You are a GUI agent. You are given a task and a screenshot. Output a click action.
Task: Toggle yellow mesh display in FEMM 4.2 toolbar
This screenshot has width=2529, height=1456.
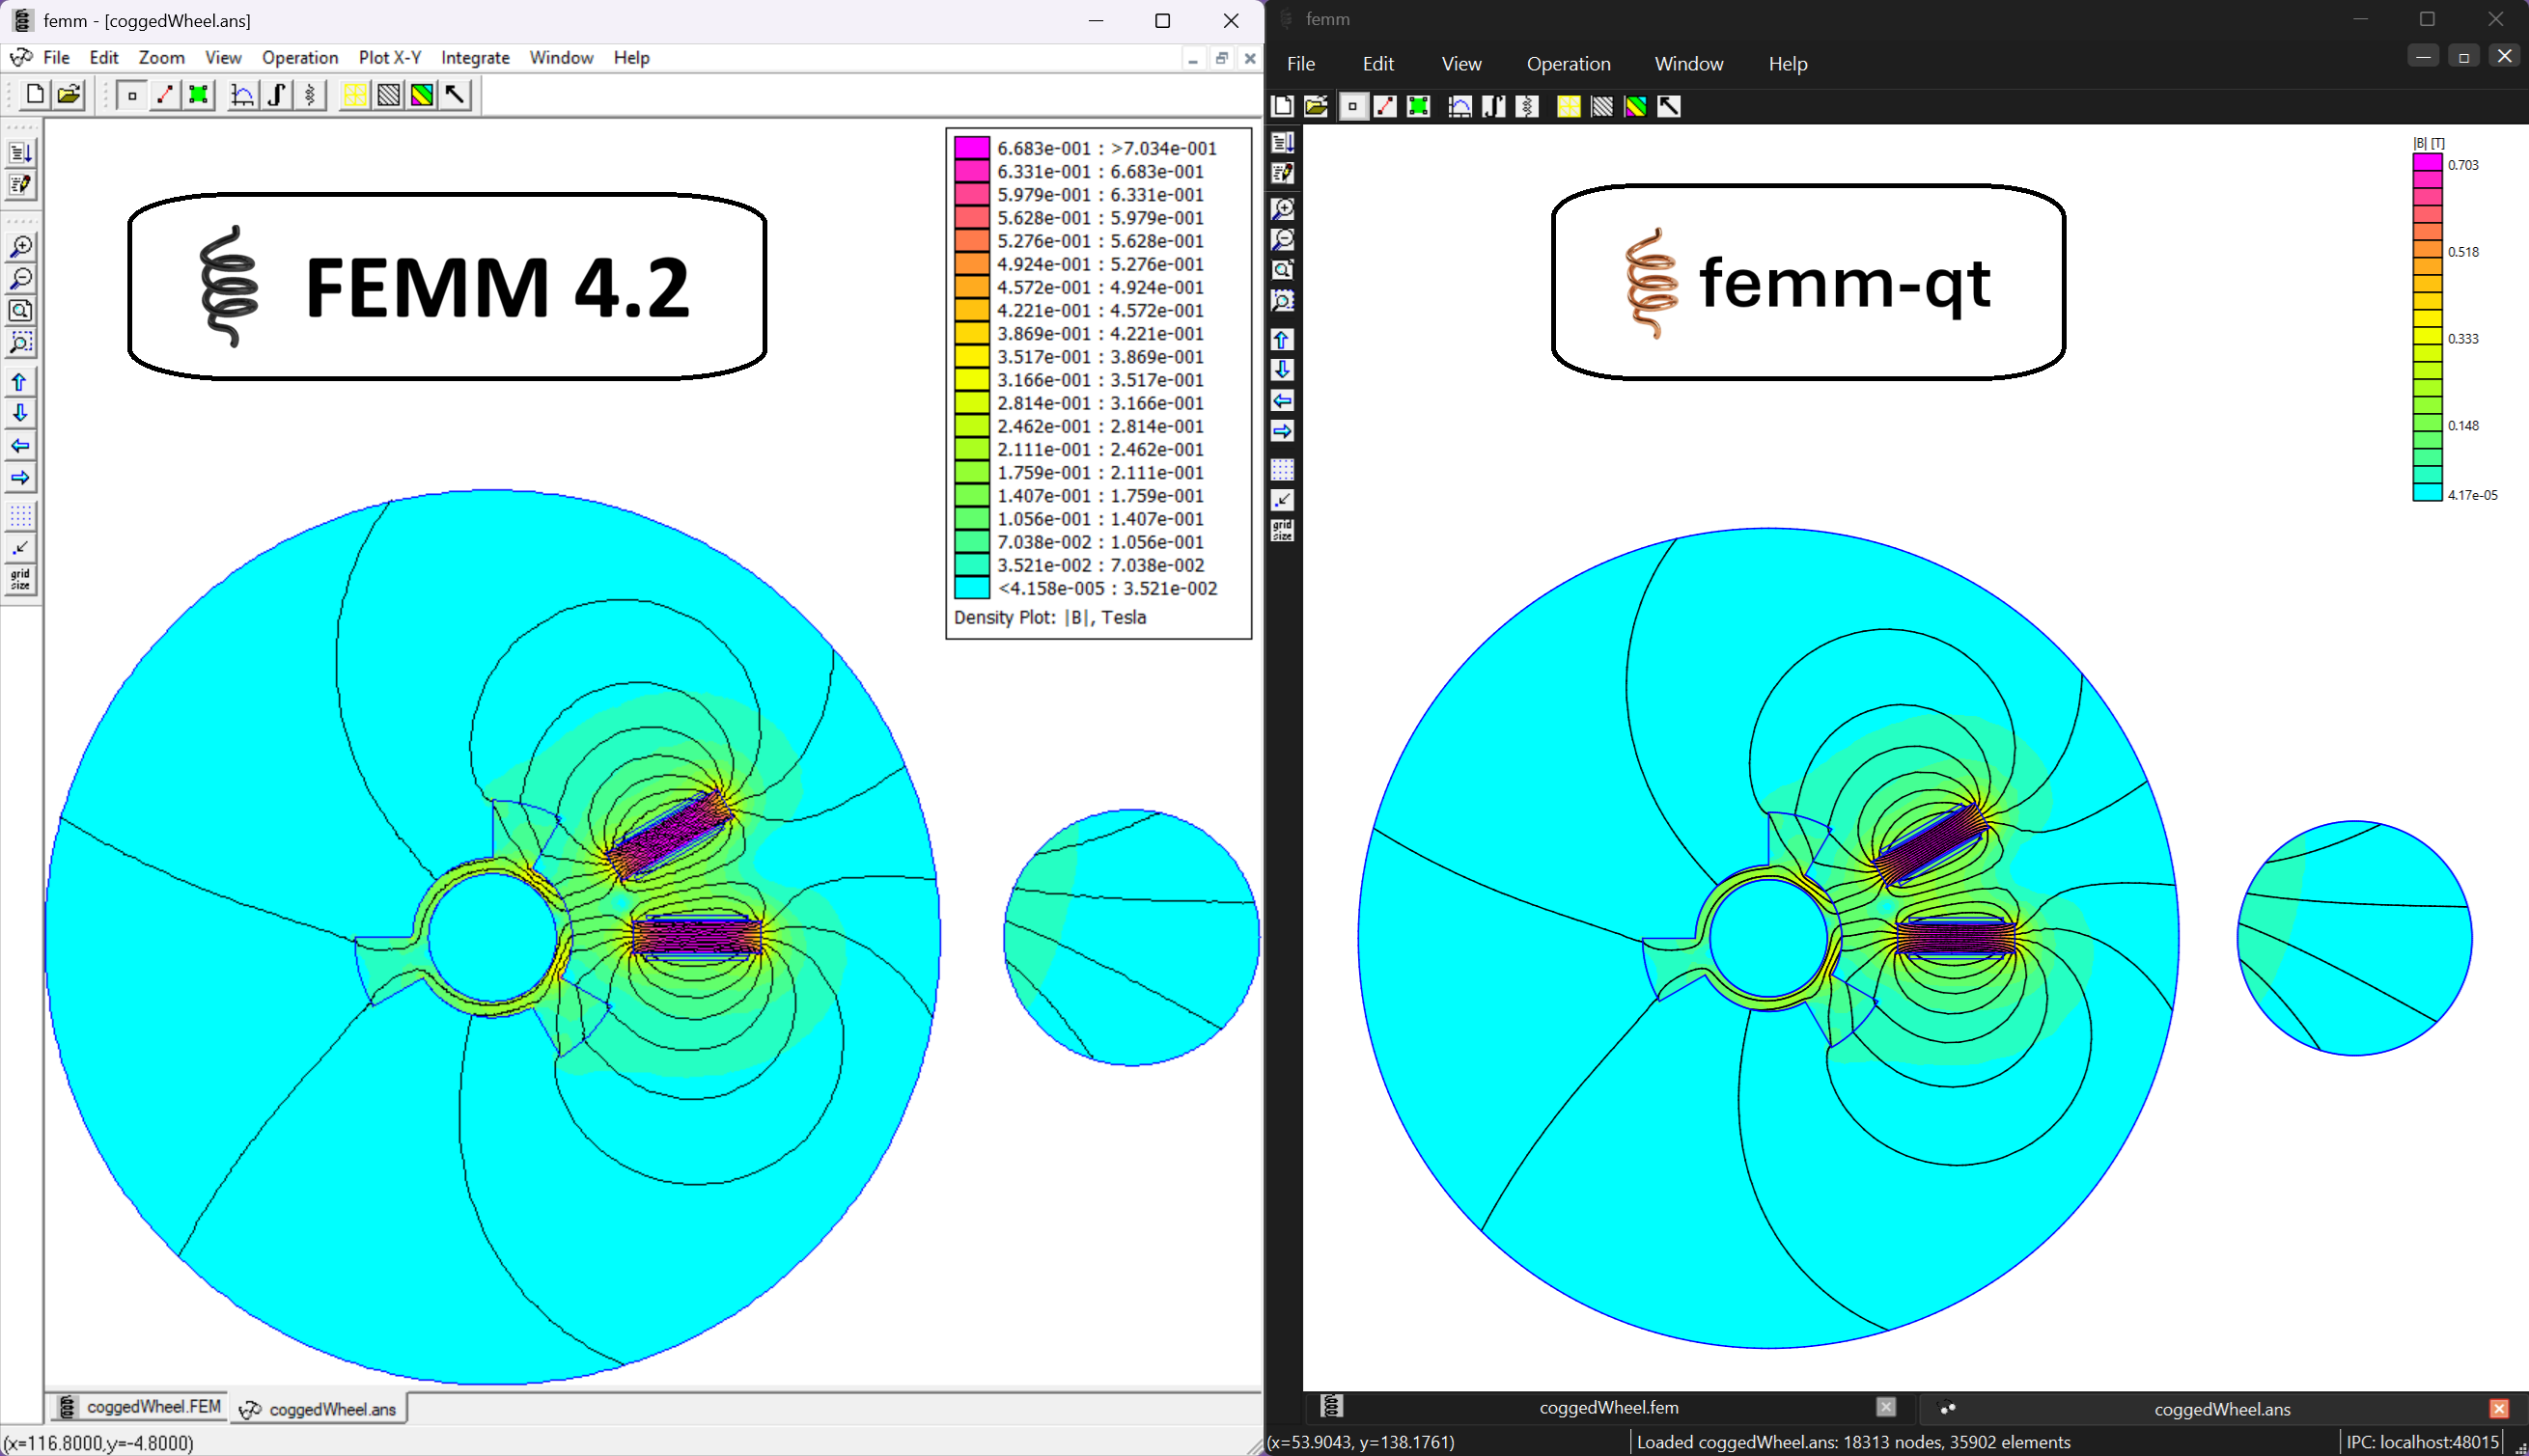(354, 95)
